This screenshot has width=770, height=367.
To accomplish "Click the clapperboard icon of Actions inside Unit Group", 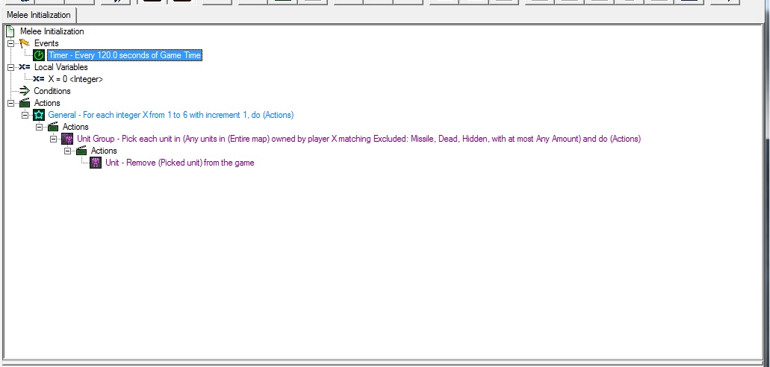I will [x=81, y=151].
